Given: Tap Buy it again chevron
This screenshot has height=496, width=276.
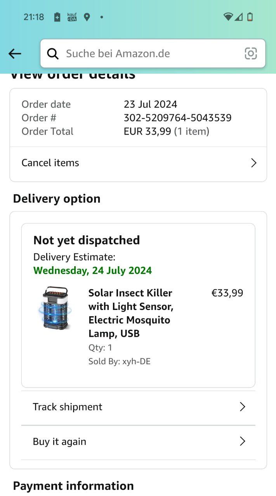Looking at the screenshot, I should 242,441.
